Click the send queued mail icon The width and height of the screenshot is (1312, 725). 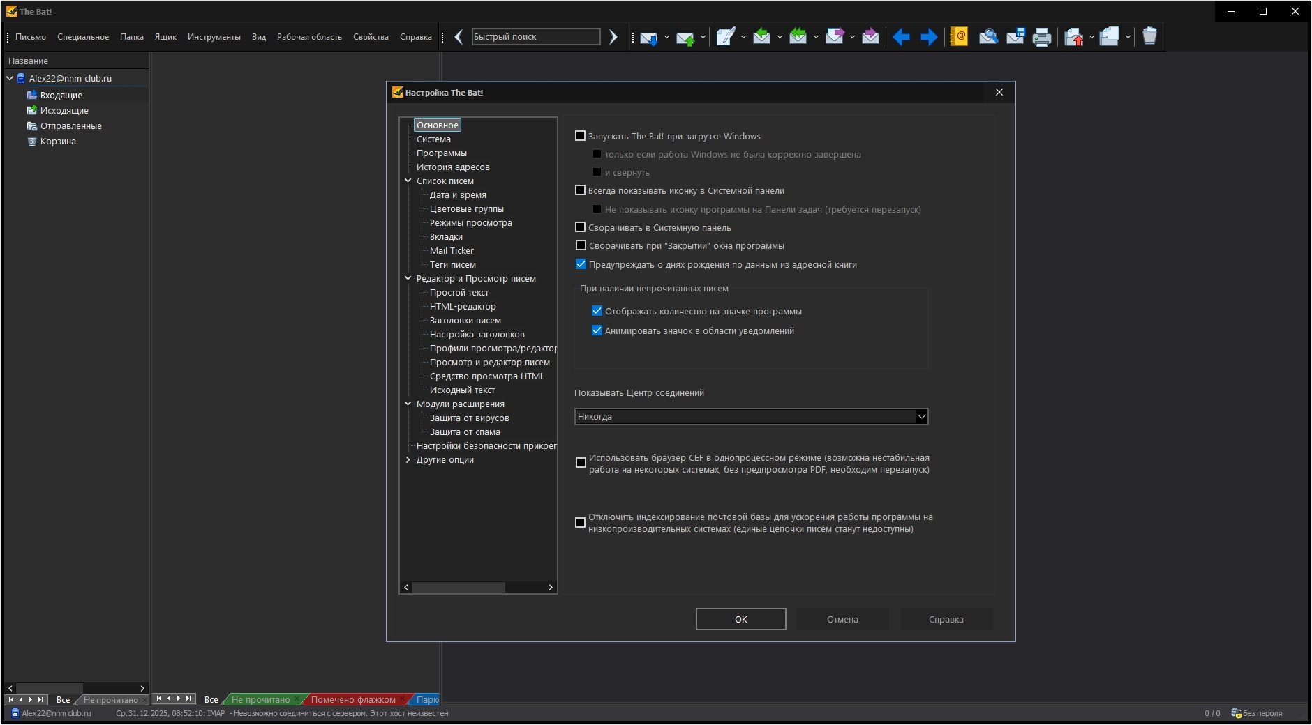[x=685, y=38]
